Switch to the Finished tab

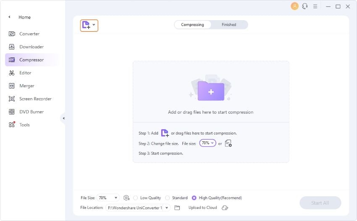click(229, 25)
